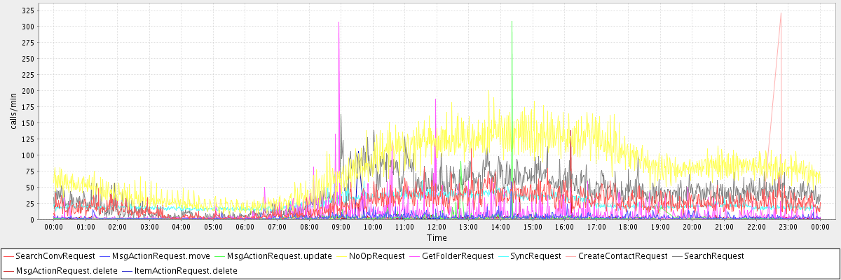
Task: Click the SearchRequest legend label
Action: (x=713, y=256)
